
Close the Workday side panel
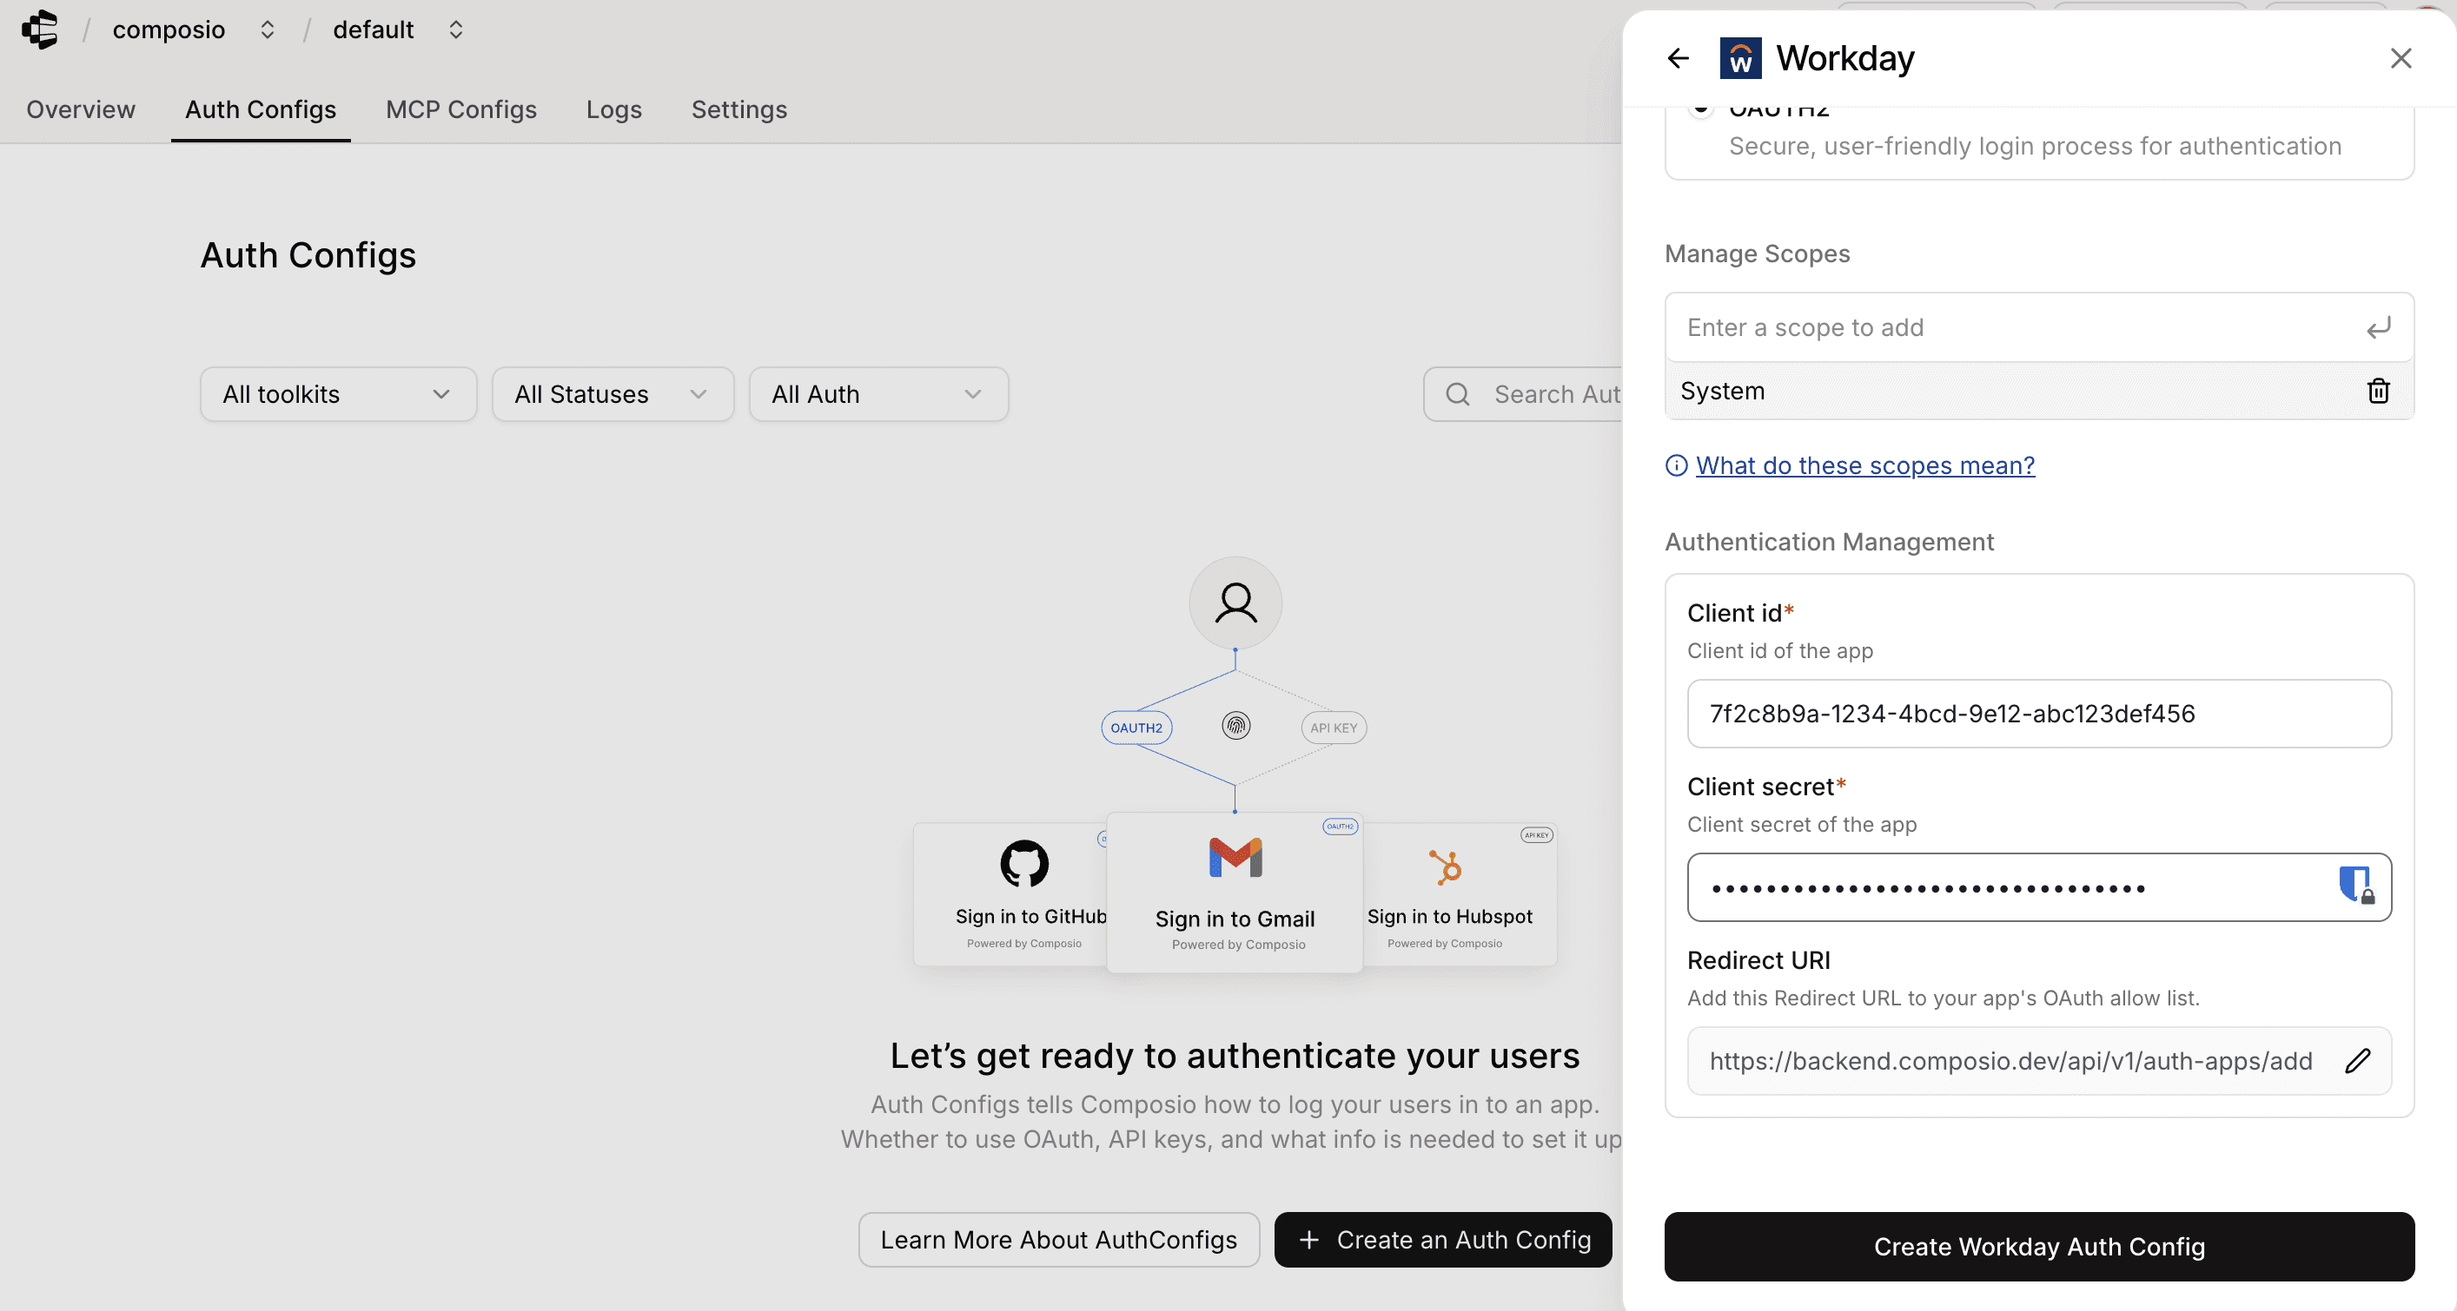[2401, 58]
